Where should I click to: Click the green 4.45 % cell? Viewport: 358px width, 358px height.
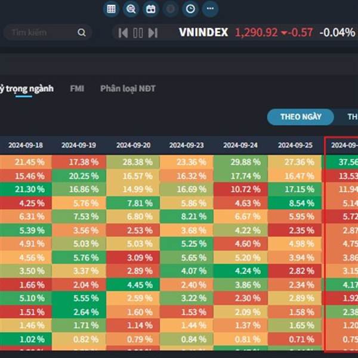click(133, 285)
